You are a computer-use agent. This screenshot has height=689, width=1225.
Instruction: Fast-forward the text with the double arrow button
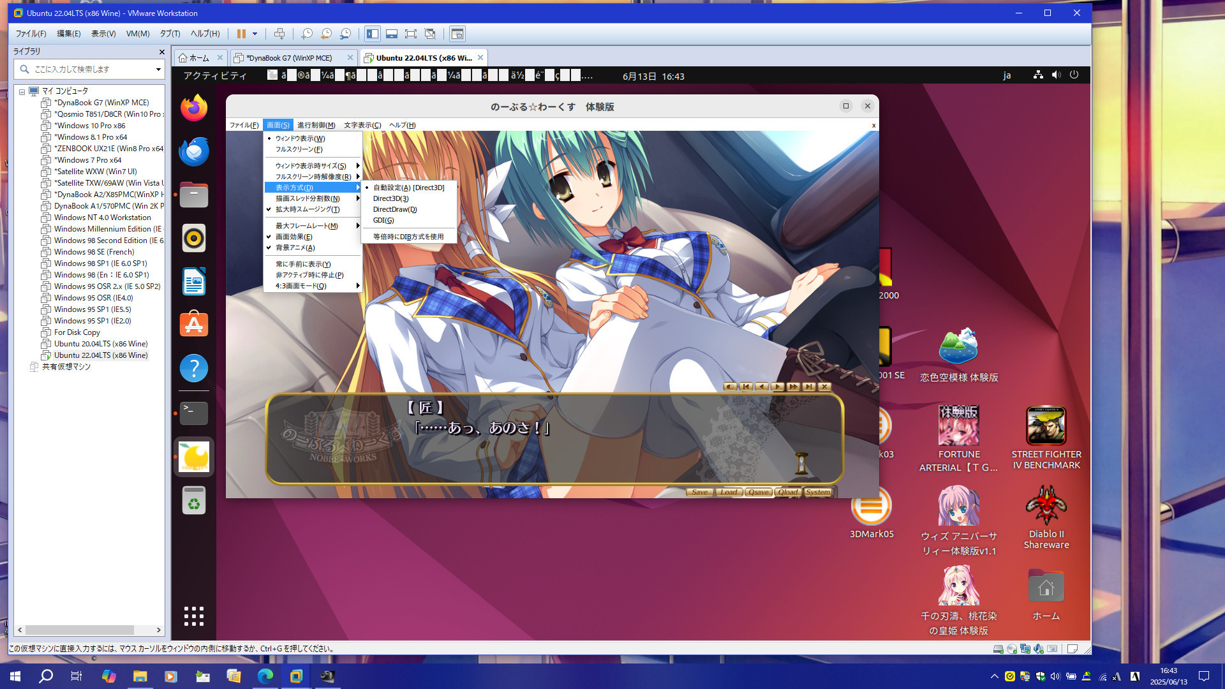[x=793, y=387]
